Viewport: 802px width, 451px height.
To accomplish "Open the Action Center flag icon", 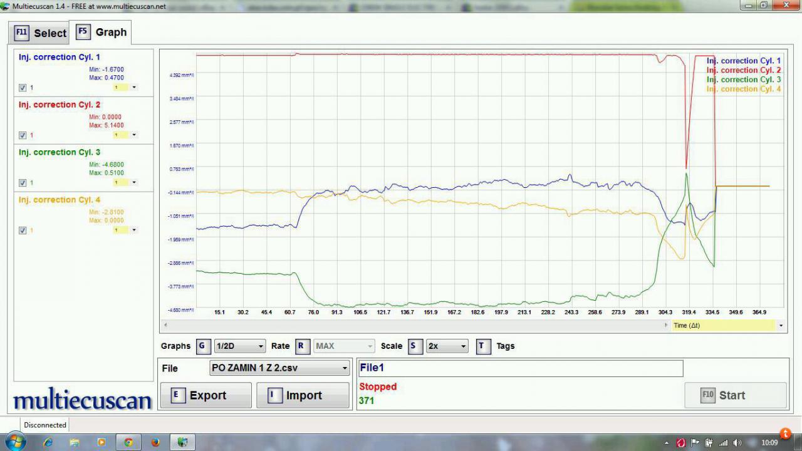I will (695, 443).
